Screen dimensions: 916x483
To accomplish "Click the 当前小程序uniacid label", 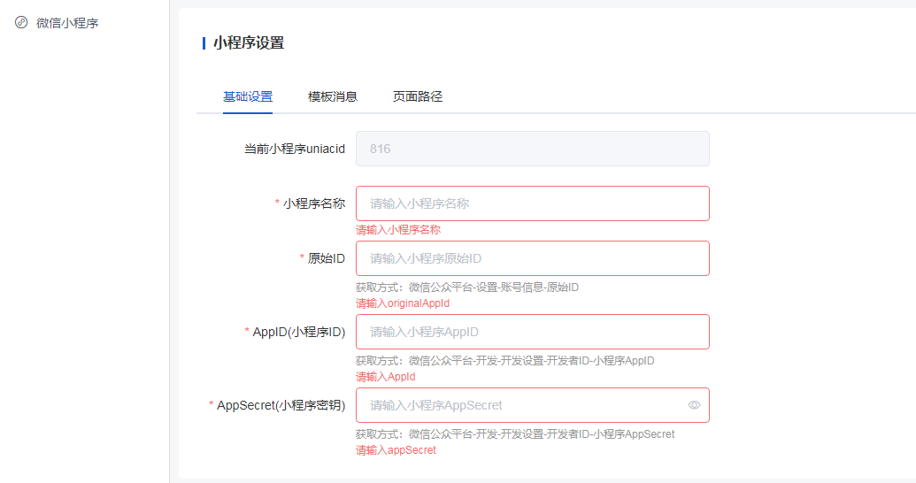I will tap(295, 149).
